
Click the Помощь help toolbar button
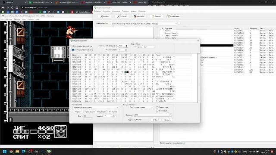(x=156, y=16)
